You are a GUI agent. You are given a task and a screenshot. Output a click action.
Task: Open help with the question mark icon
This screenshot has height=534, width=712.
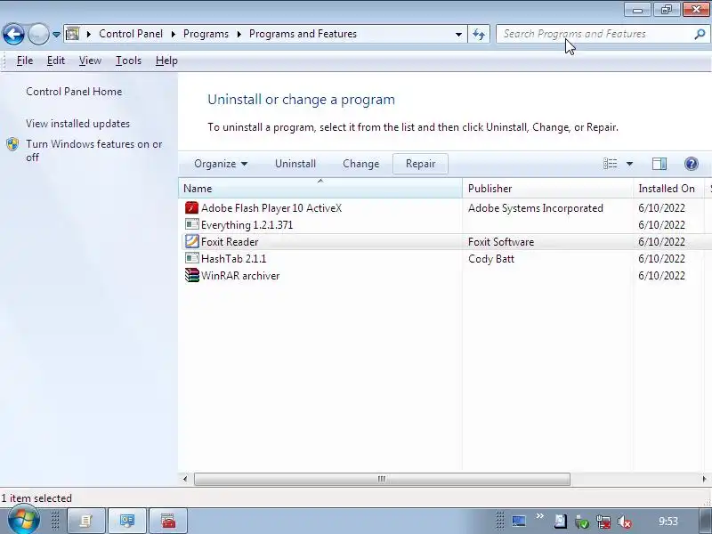692,164
